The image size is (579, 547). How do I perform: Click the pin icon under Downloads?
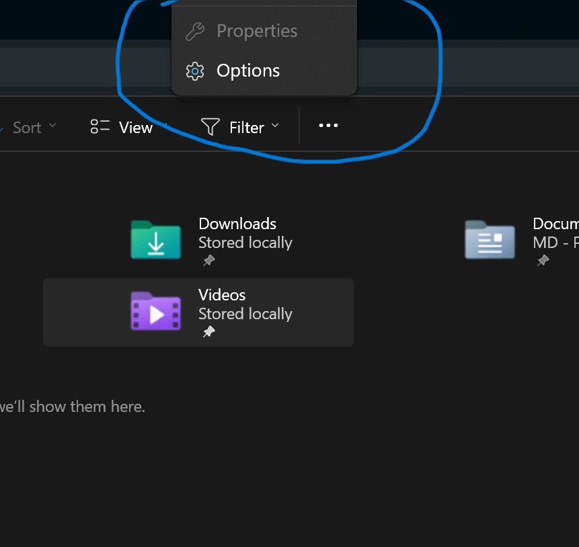pos(209,261)
